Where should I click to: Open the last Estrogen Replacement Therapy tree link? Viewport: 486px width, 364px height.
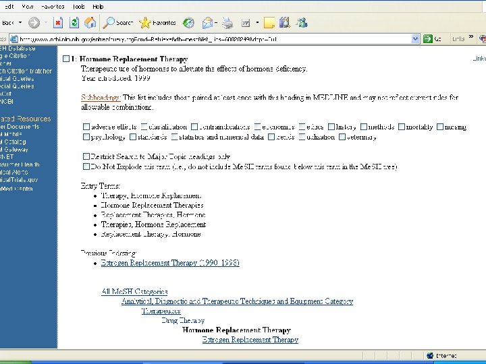[x=250, y=340]
